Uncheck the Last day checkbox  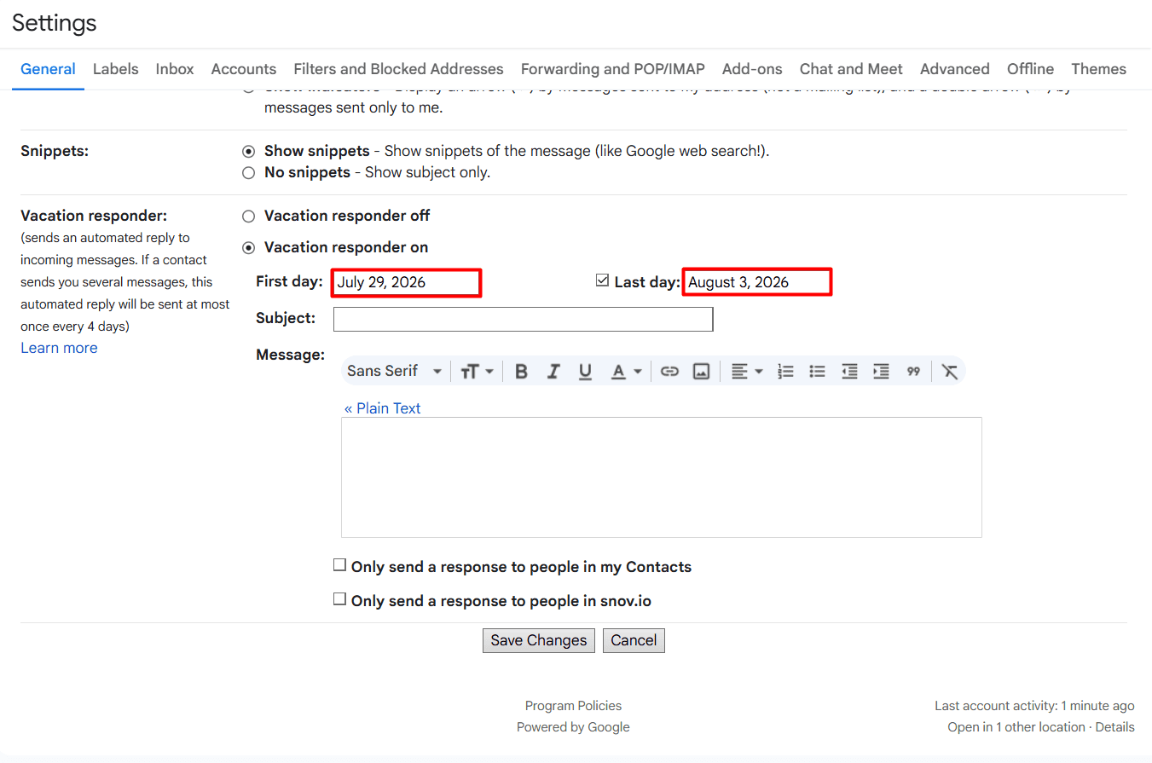click(x=602, y=280)
